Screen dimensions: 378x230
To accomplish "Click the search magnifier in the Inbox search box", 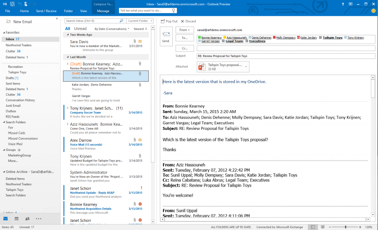I will [x=122, y=21].
